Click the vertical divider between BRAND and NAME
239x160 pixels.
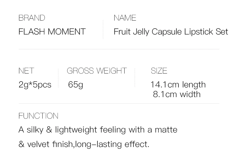[103, 29]
